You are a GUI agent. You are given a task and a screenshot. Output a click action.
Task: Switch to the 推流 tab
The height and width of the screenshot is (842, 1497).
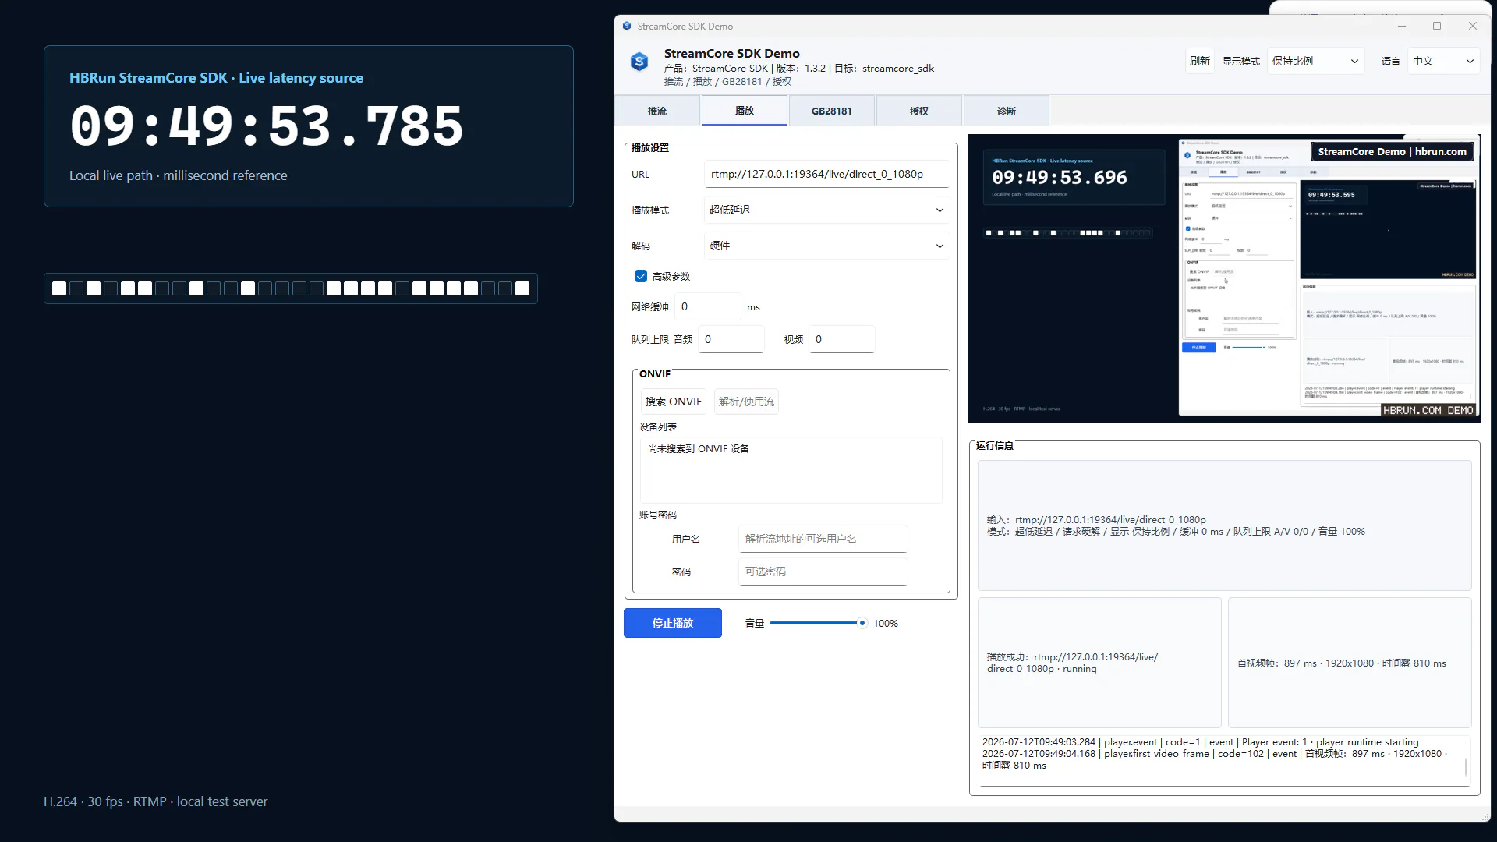(657, 111)
